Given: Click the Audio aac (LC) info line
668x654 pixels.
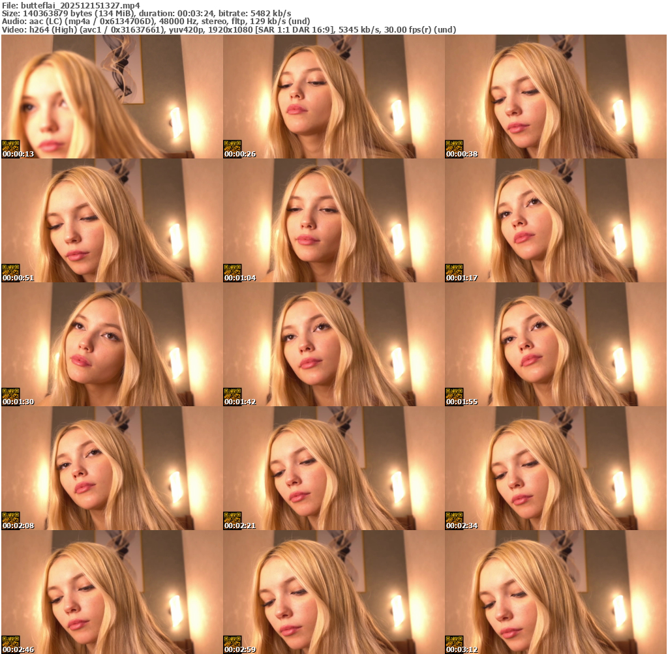Looking at the screenshot, I should [x=156, y=22].
